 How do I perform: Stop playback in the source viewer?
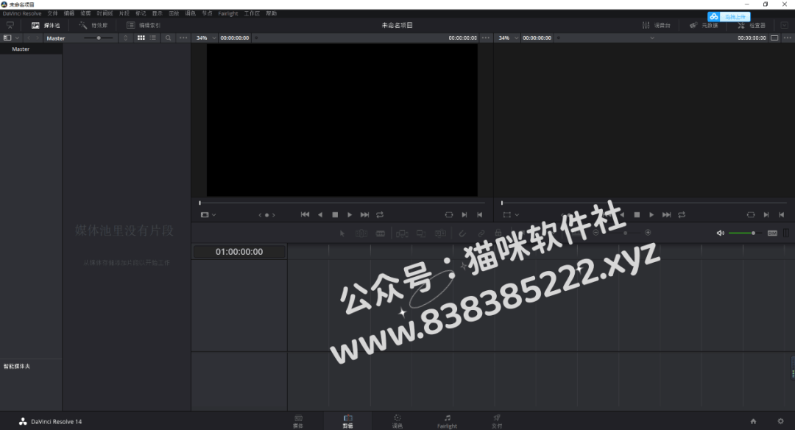tap(335, 215)
